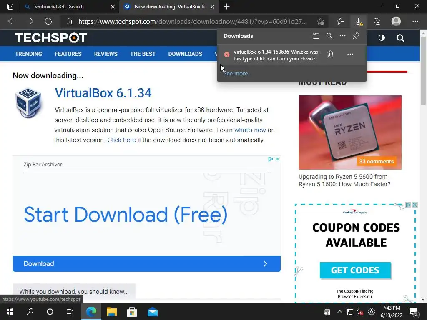Open the tab actions menu icon
The width and height of the screenshot is (427, 320).
[10, 7]
